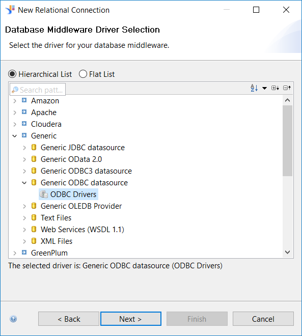302x336 pixels.
Task: Close the New Relational Connection dialog
Action: click(x=286, y=10)
